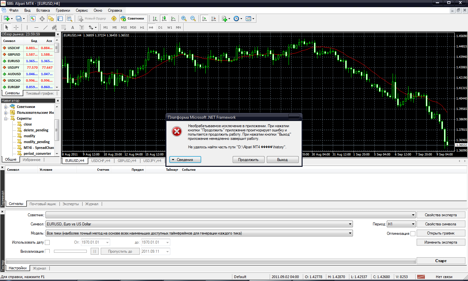468x281 pixels.
Task: Click the Открыть график button
Action: coord(441,233)
